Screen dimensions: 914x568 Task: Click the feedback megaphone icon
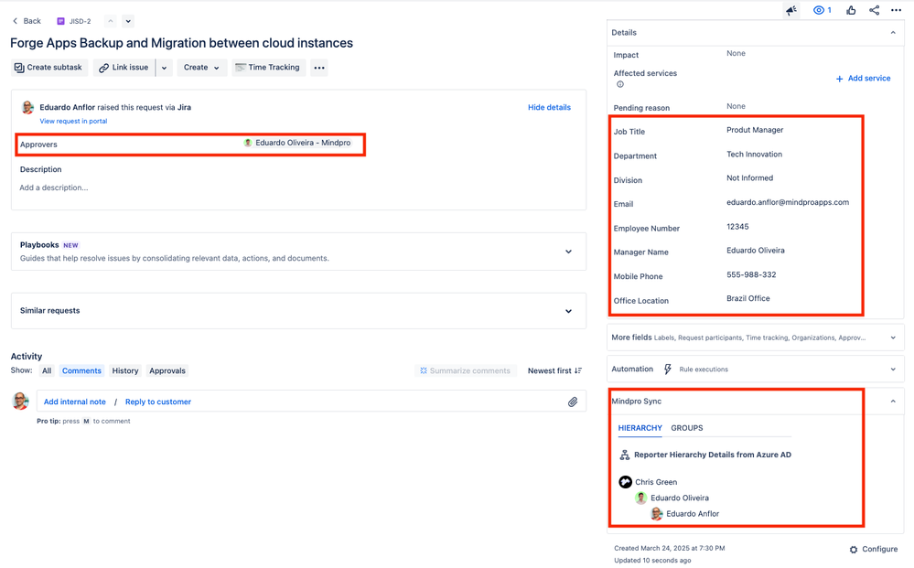[x=791, y=10]
